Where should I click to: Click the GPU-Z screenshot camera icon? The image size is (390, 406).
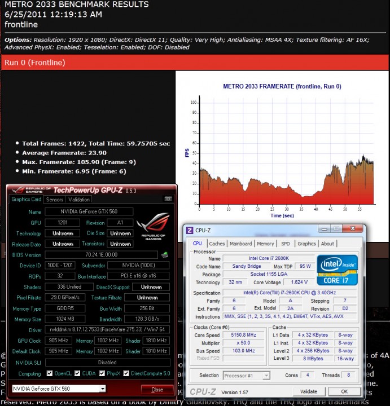168,198
